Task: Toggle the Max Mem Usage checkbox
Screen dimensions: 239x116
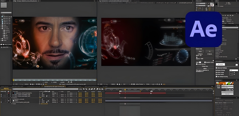Action: click(234, 72)
